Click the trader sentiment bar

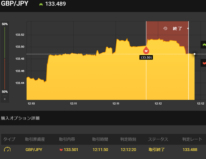pyautogui.click(x=5, y=58)
